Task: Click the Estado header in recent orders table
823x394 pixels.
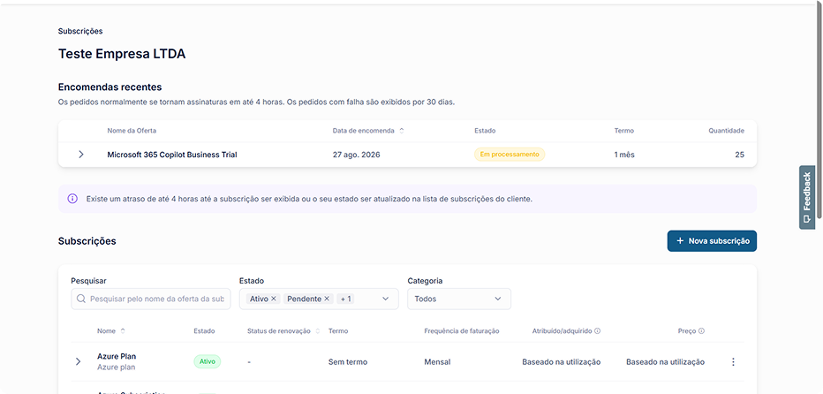Action: coord(485,131)
